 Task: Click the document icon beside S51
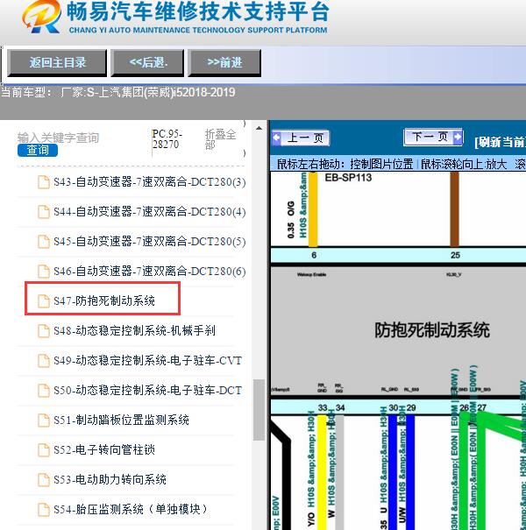tap(43, 420)
